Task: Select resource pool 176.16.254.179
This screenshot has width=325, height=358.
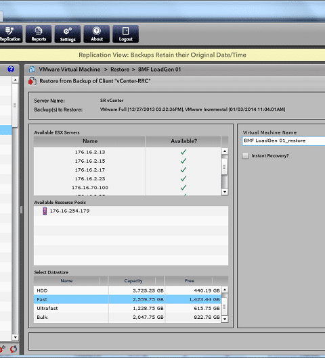Action: tap(70, 211)
